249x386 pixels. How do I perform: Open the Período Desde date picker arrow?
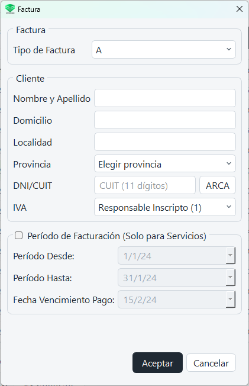pos(231,255)
